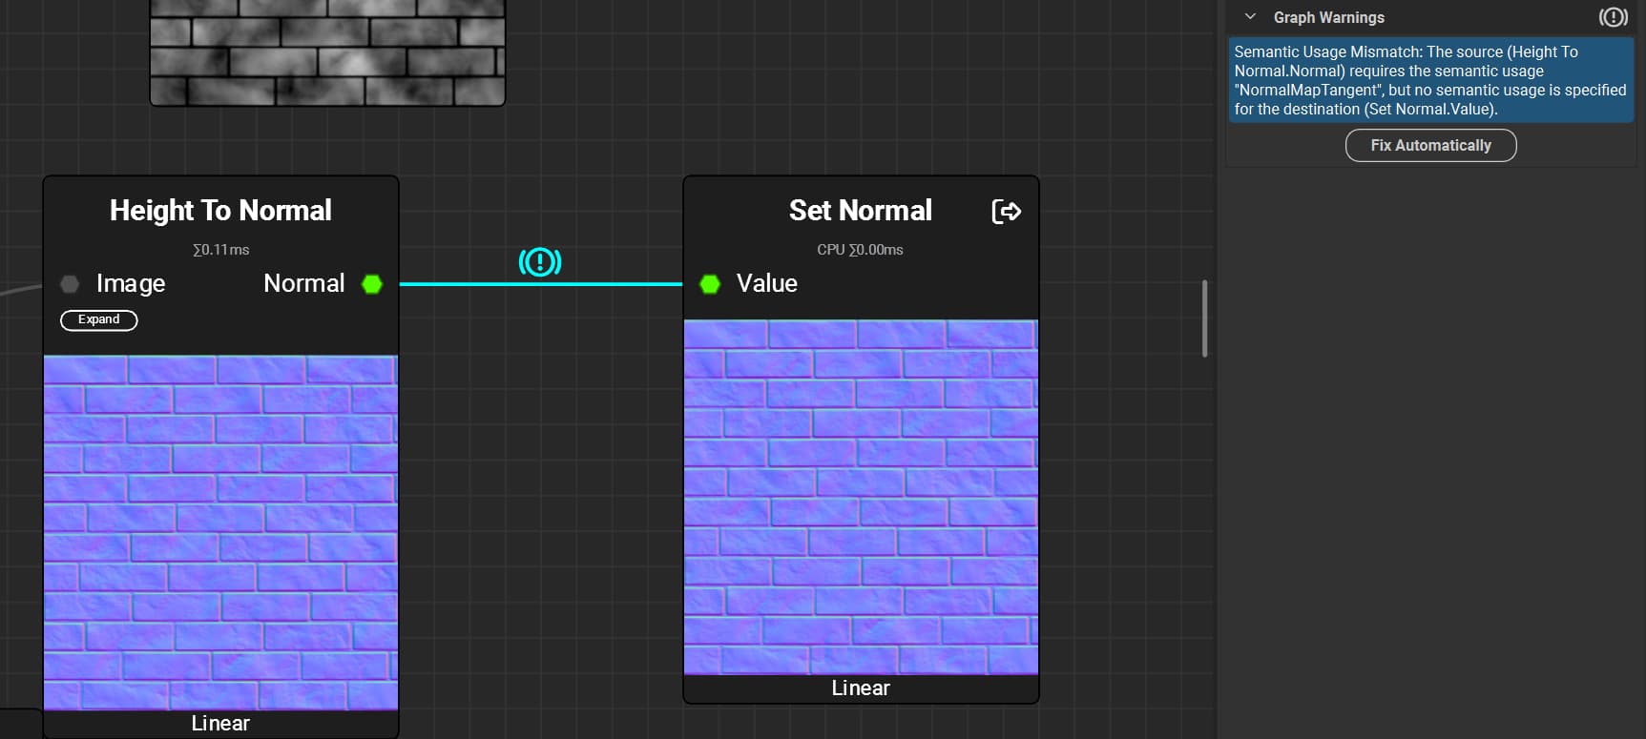1646x739 pixels.
Task: Click the vertical scrollbar beside the graph
Action: pos(1204,318)
